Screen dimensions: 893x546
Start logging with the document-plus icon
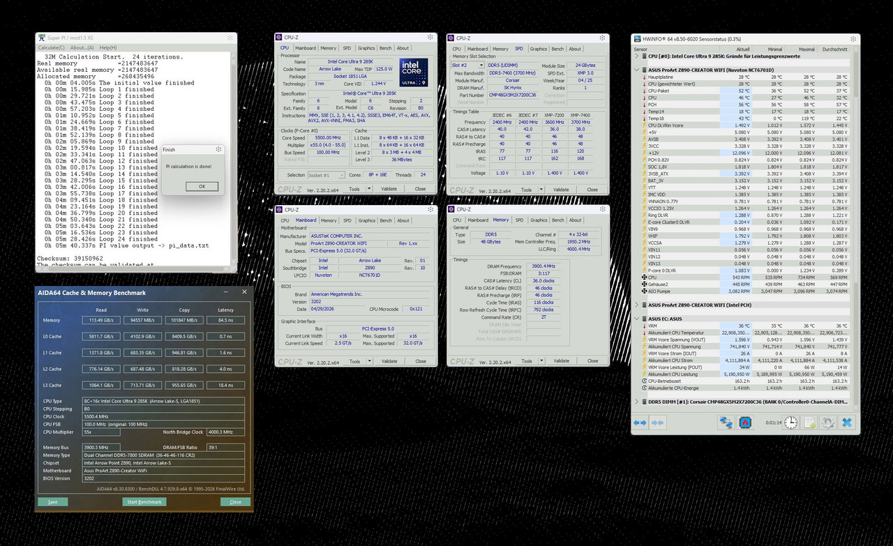(x=809, y=423)
